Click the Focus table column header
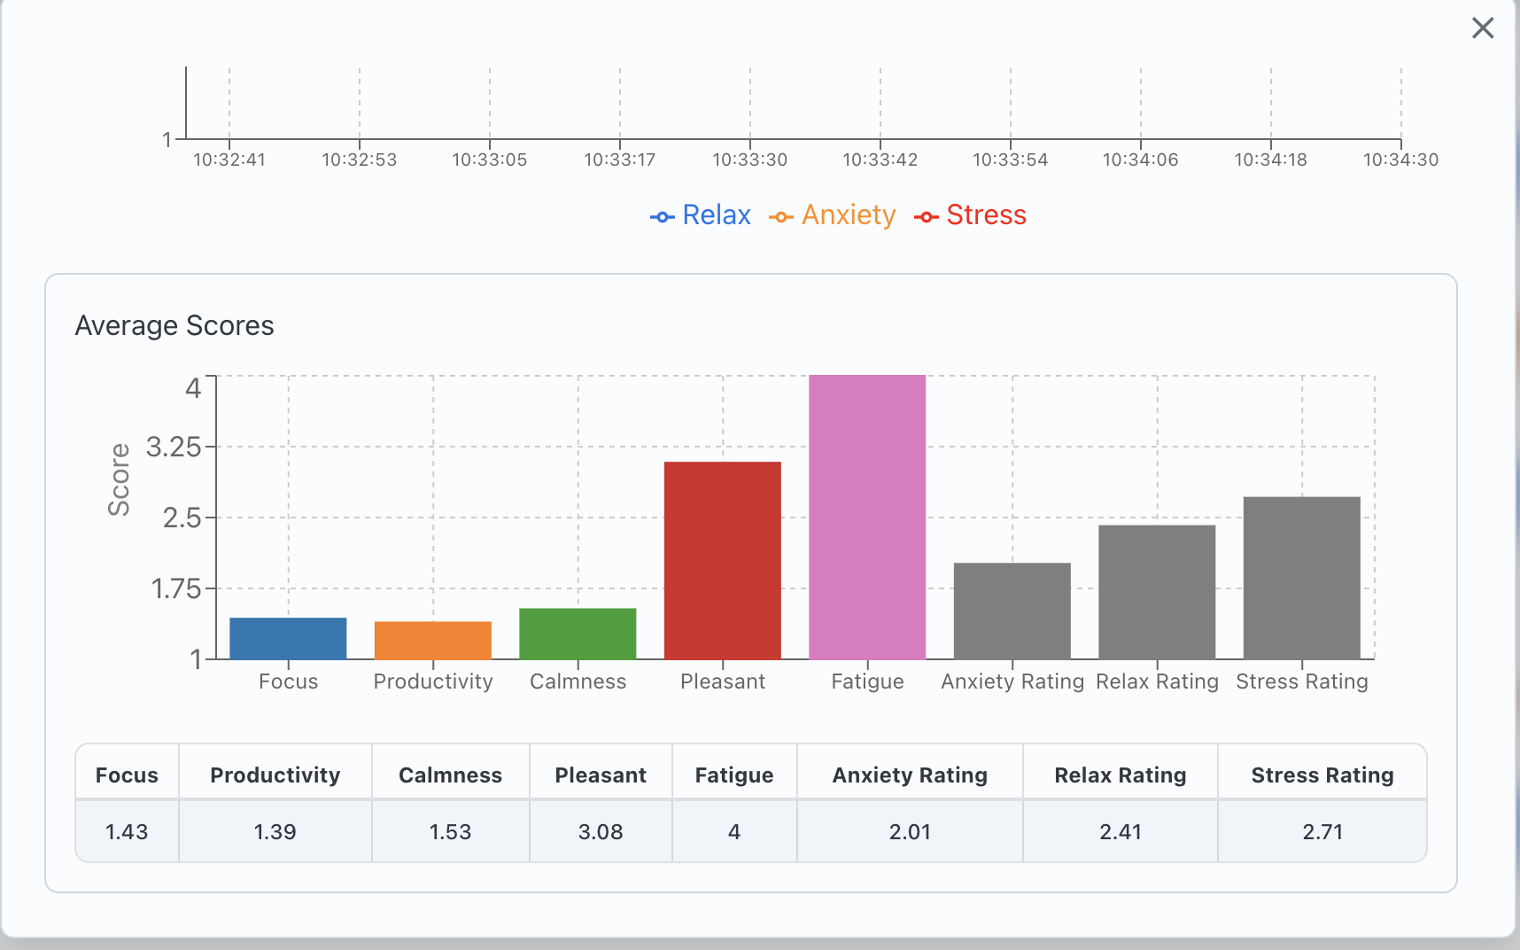1520x950 pixels. pos(127,775)
